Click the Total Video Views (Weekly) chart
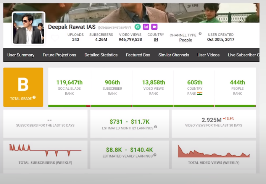266x184 pixels. point(214,151)
